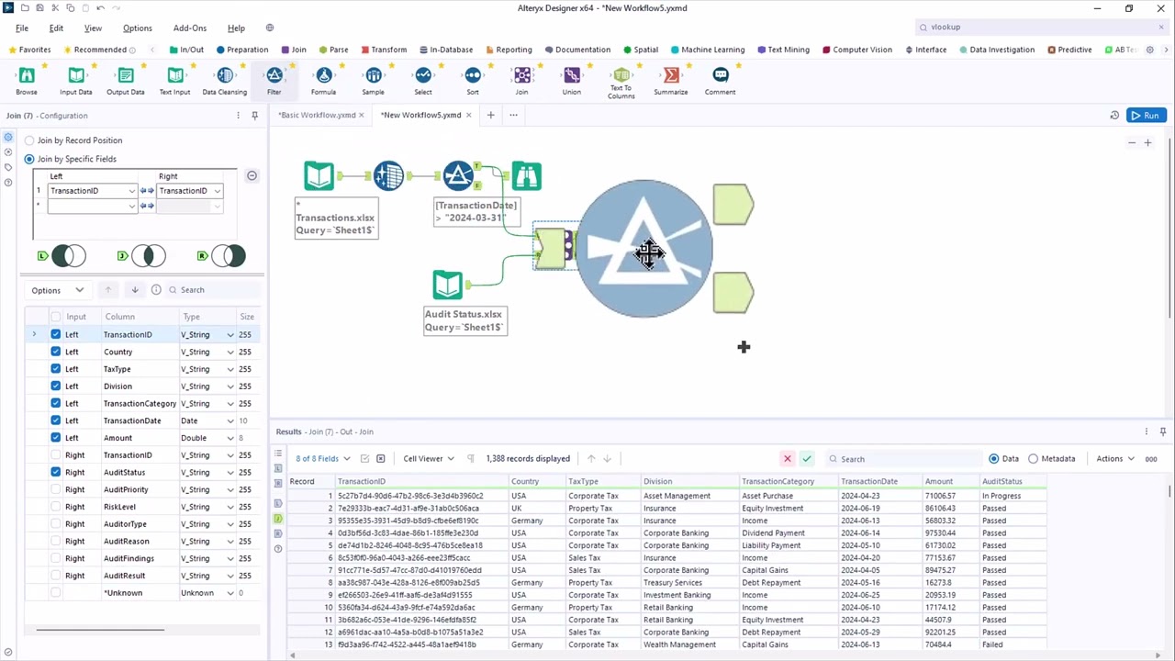The height and width of the screenshot is (661, 1175).
Task: Apply changes with green checkmark
Action: point(807,458)
